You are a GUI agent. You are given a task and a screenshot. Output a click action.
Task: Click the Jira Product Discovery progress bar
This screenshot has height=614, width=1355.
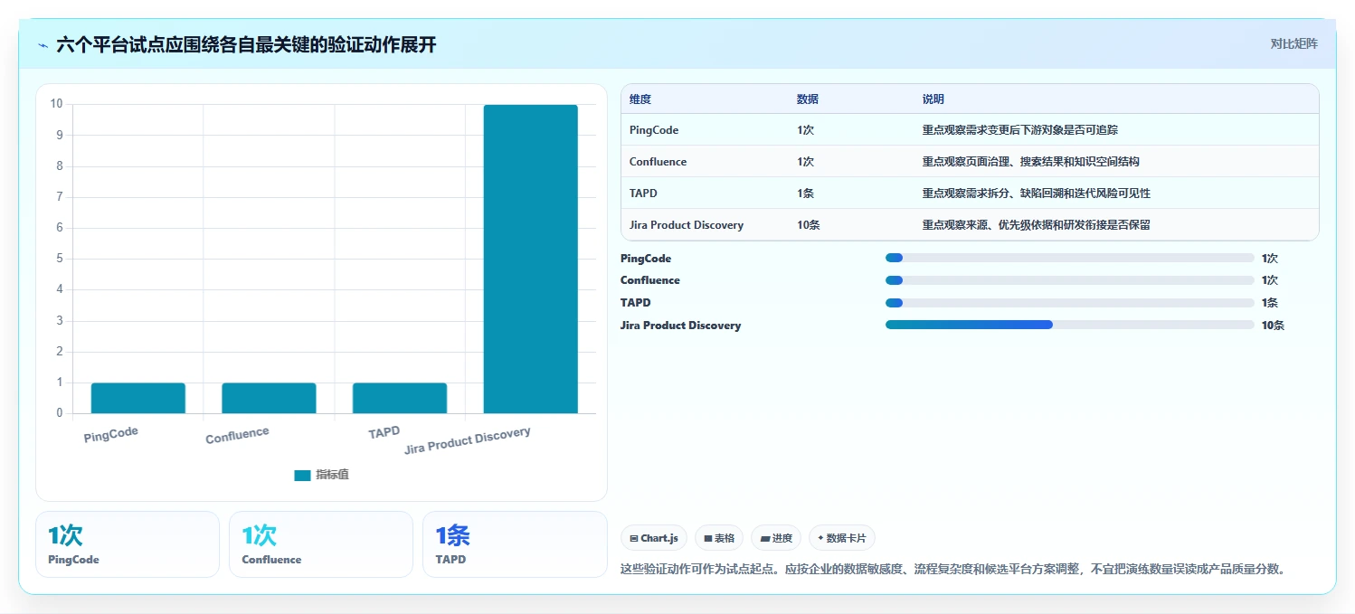click(x=1070, y=325)
